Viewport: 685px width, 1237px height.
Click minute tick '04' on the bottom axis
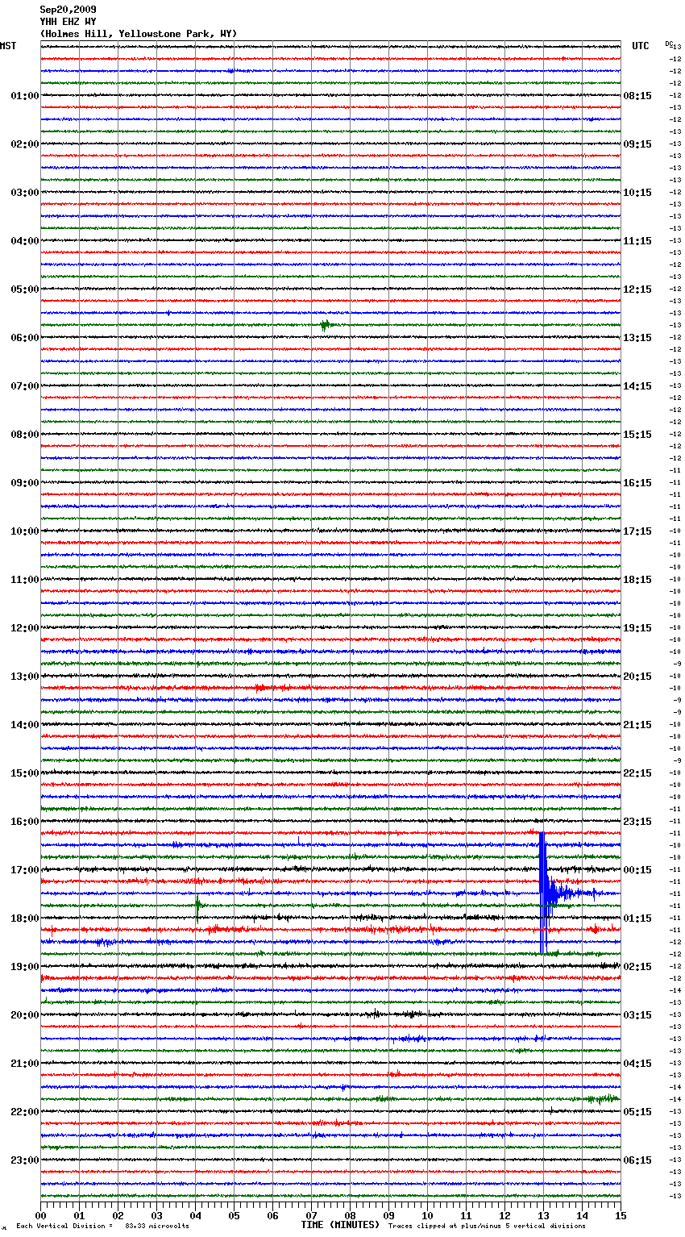click(x=196, y=1215)
